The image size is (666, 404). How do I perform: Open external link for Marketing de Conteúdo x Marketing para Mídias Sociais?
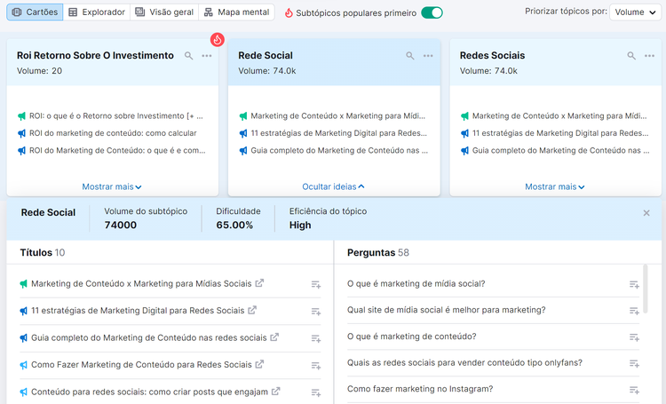coord(259,283)
